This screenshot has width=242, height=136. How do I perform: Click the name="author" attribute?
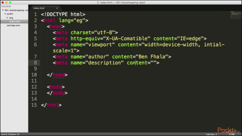[90, 57]
